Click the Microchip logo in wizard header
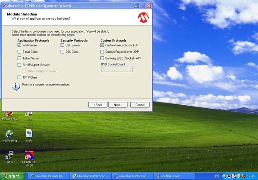 pyautogui.click(x=144, y=18)
